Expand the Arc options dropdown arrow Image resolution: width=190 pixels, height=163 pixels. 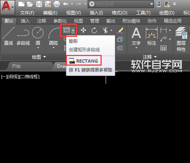point(53,48)
